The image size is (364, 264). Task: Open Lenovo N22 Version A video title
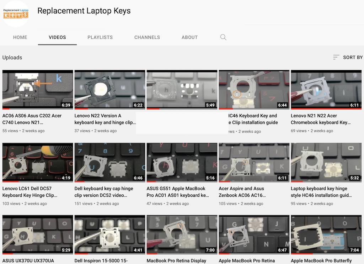point(105,119)
